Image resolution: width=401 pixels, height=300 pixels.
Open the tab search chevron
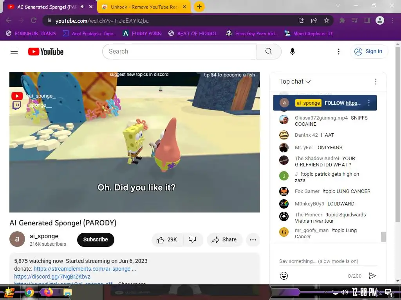tap(338, 5)
